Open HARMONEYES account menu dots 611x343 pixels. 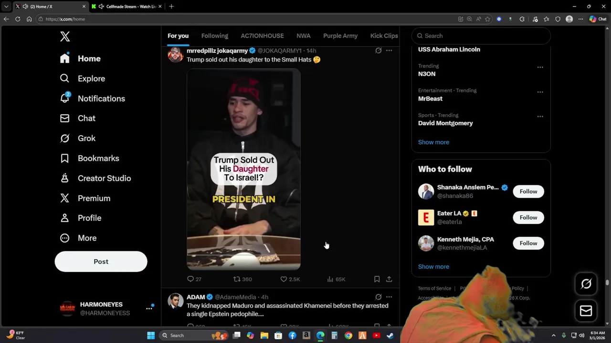pyautogui.click(x=149, y=308)
